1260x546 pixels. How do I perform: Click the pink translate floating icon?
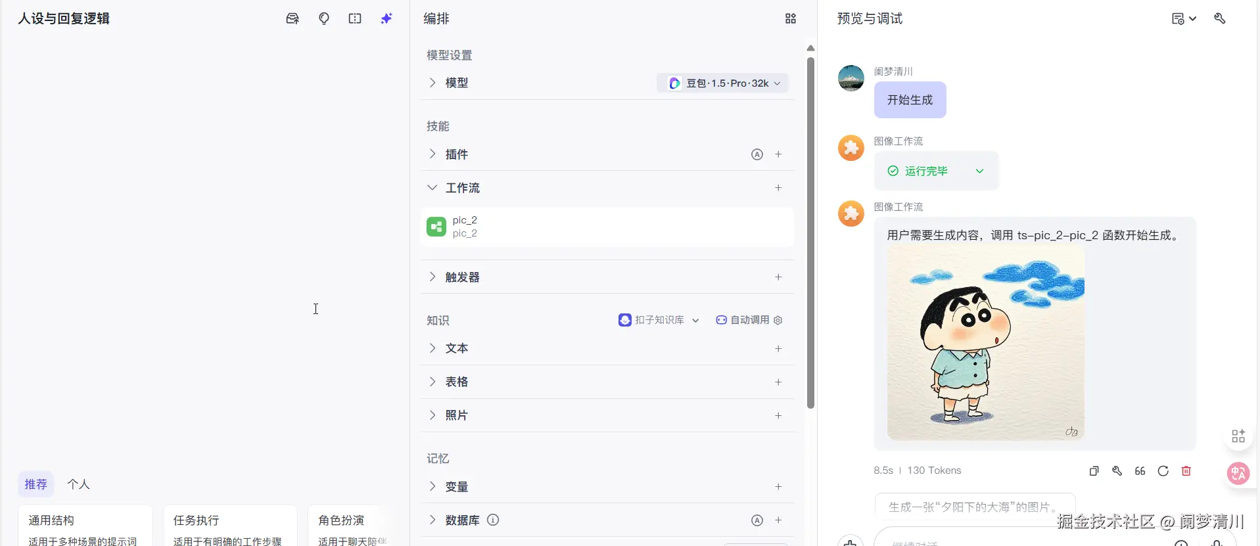[1238, 473]
